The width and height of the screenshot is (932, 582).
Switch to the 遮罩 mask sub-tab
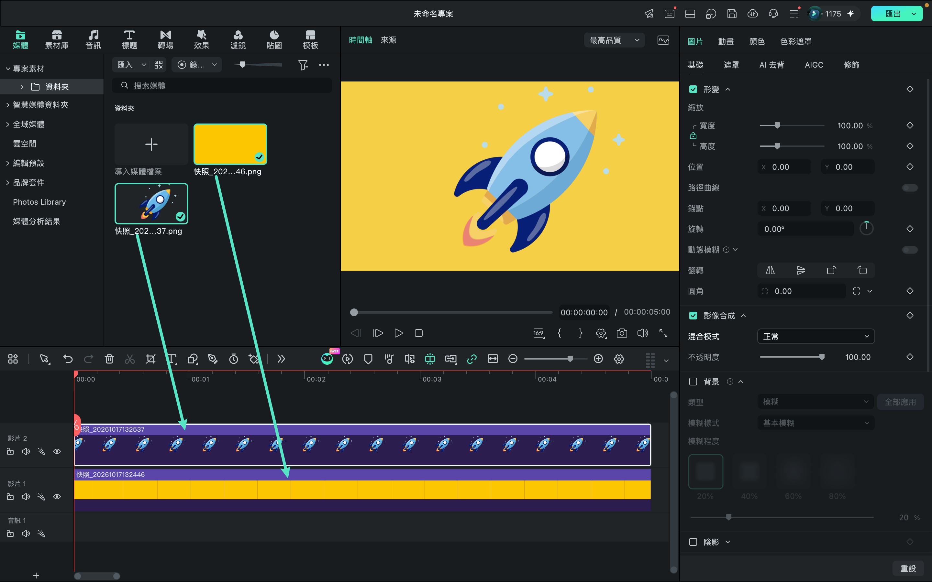[731, 65]
